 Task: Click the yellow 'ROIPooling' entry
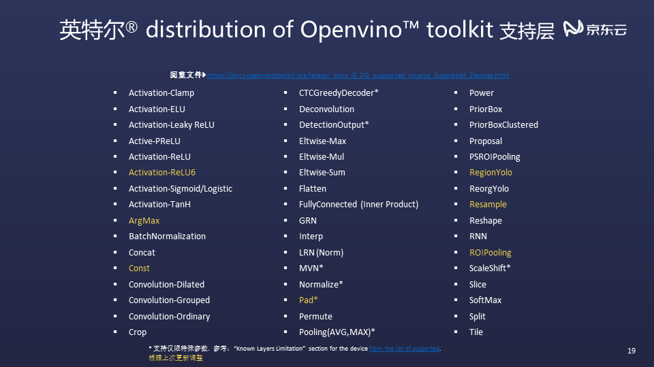pyautogui.click(x=490, y=253)
